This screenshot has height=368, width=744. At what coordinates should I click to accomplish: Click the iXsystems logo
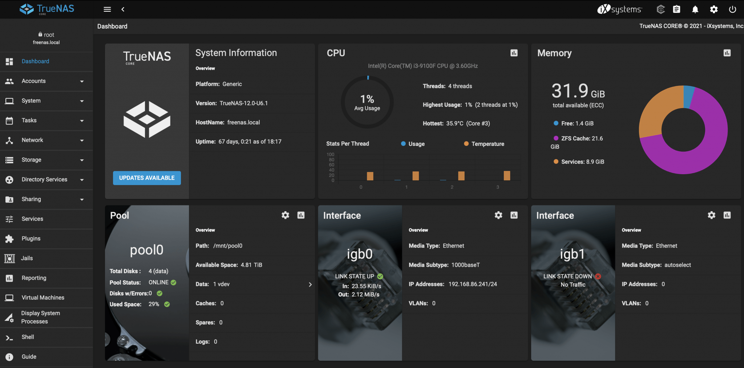coord(619,9)
